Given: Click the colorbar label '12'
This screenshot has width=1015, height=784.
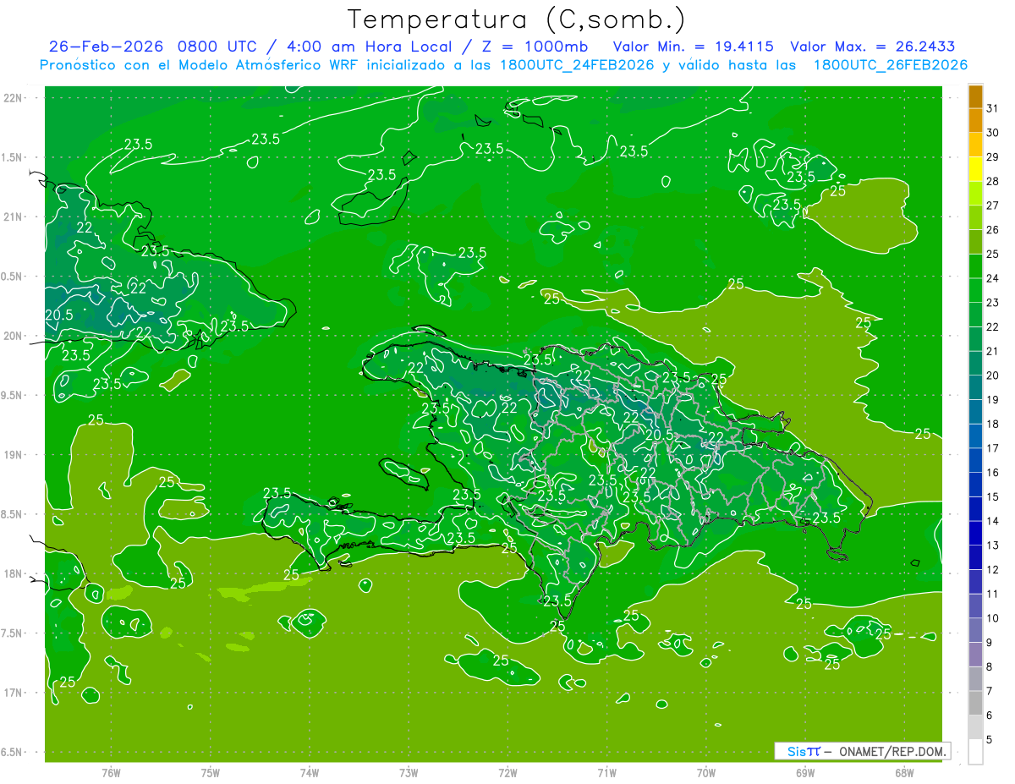Looking at the screenshot, I should click(993, 569).
